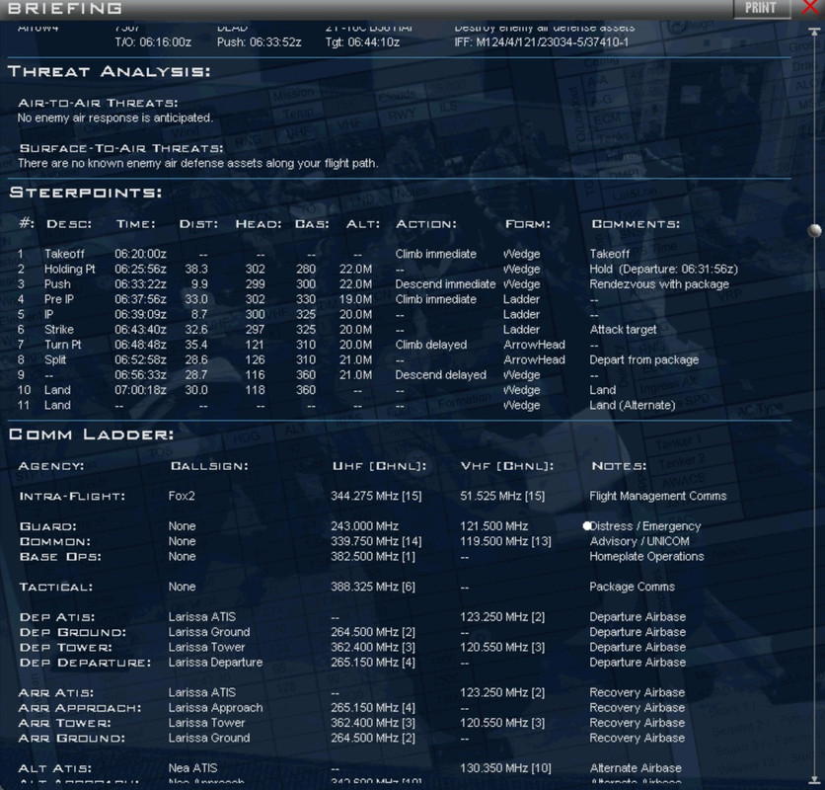Select the Threat Analysis heading
The width and height of the screenshot is (825, 790).
tap(109, 72)
